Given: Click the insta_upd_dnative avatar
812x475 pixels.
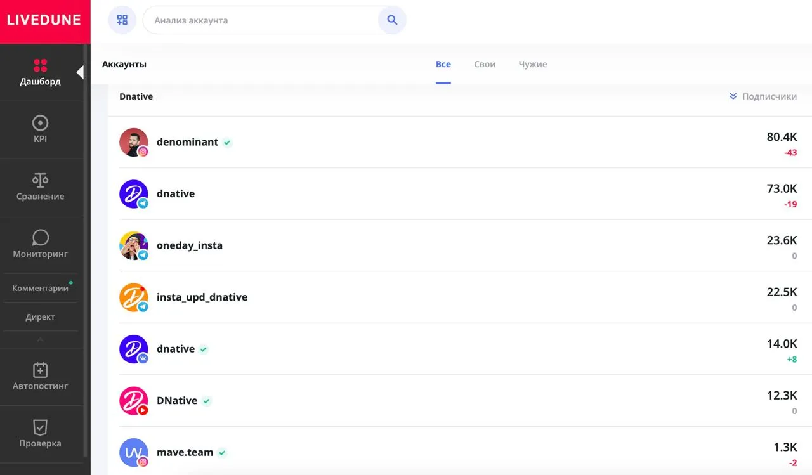Looking at the screenshot, I should click(x=134, y=297).
